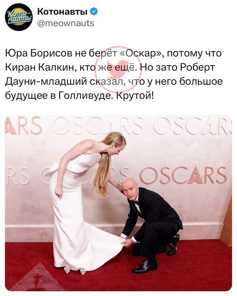Open the @meownauts handle link
This screenshot has width=237, height=296.
pyautogui.click(x=66, y=23)
